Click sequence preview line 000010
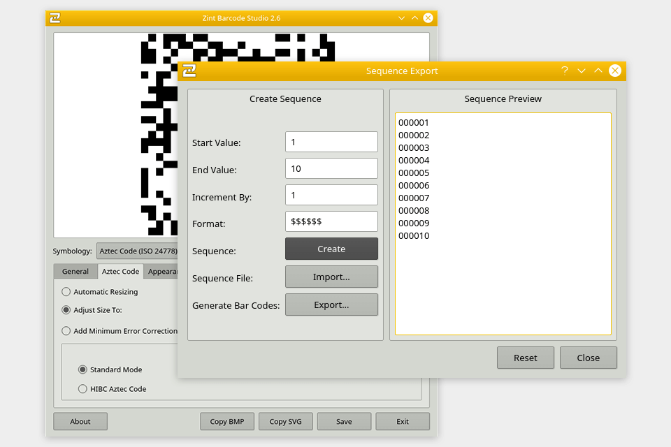 (413, 235)
